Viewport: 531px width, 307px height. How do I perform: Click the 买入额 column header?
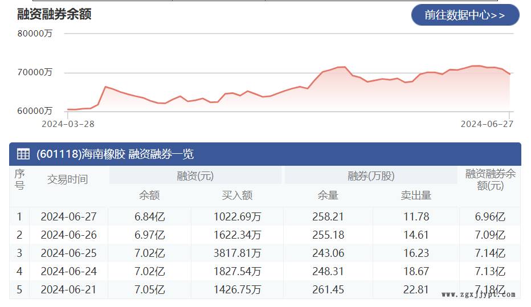pyautogui.click(x=237, y=195)
